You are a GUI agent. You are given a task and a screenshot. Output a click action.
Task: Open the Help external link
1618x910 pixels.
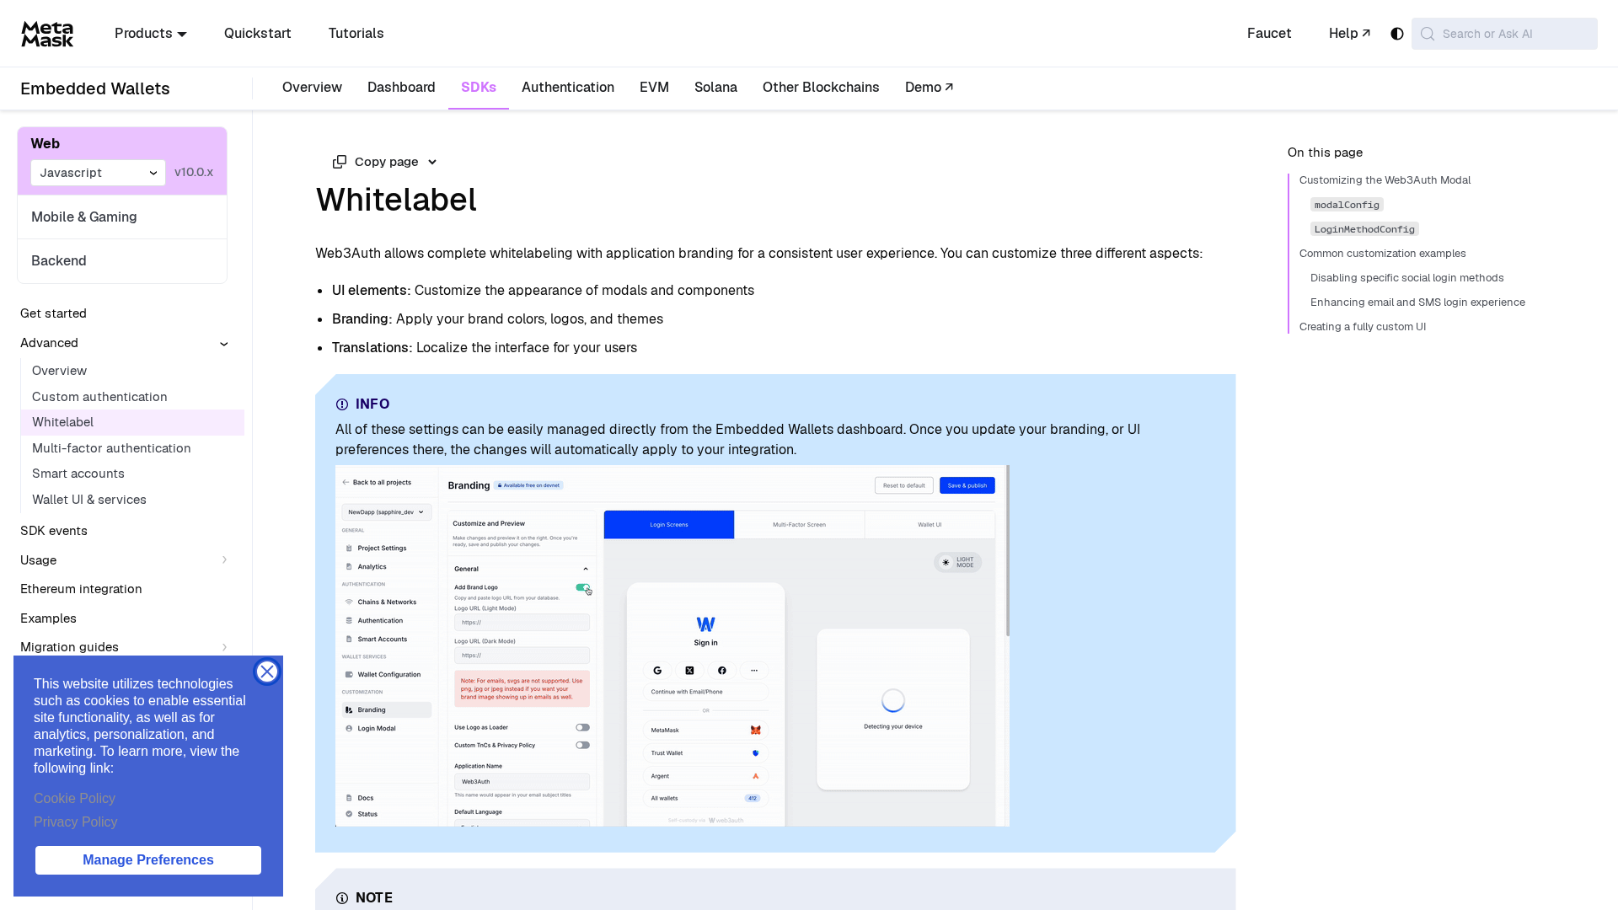click(x=1349, y=34)
